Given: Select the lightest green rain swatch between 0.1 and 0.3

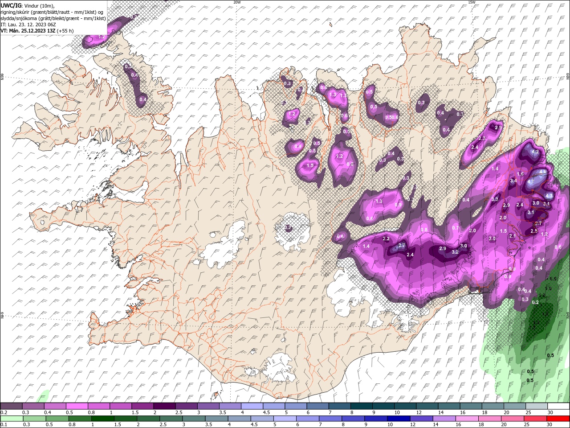Looking at the screenshot, I should [x=12, y=418].
